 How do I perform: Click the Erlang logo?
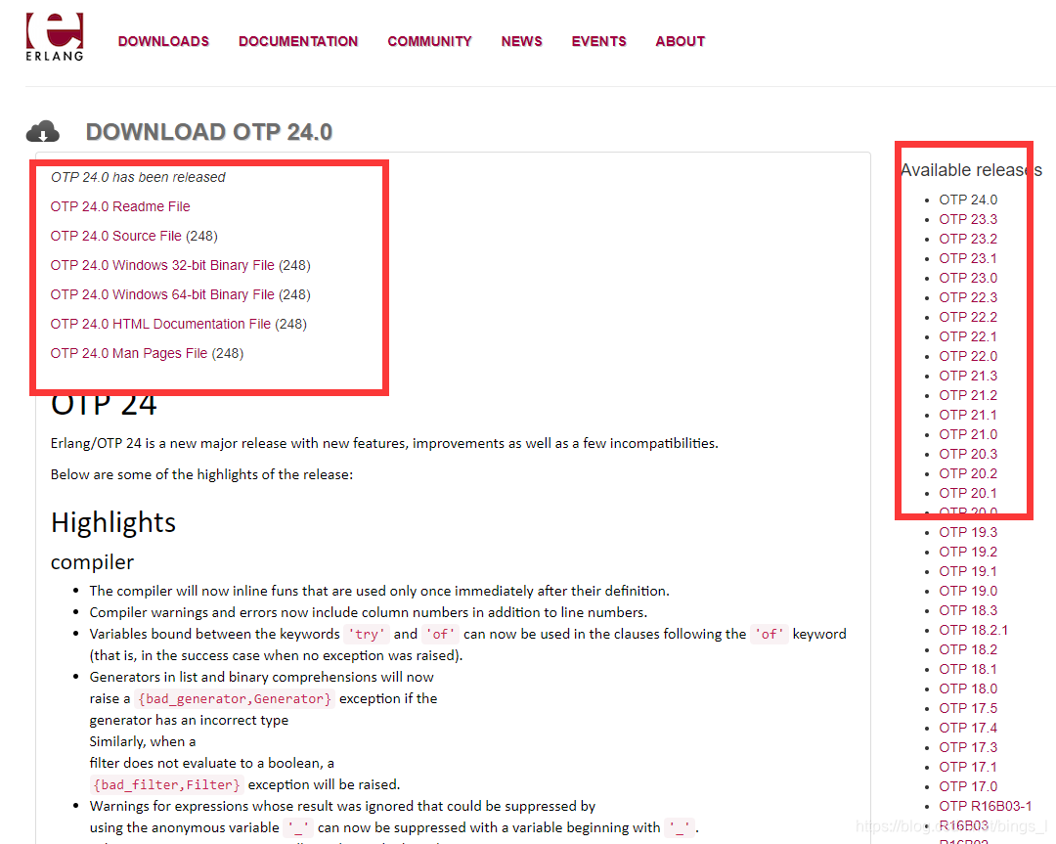pyautogui.click(x=55, y=38)
